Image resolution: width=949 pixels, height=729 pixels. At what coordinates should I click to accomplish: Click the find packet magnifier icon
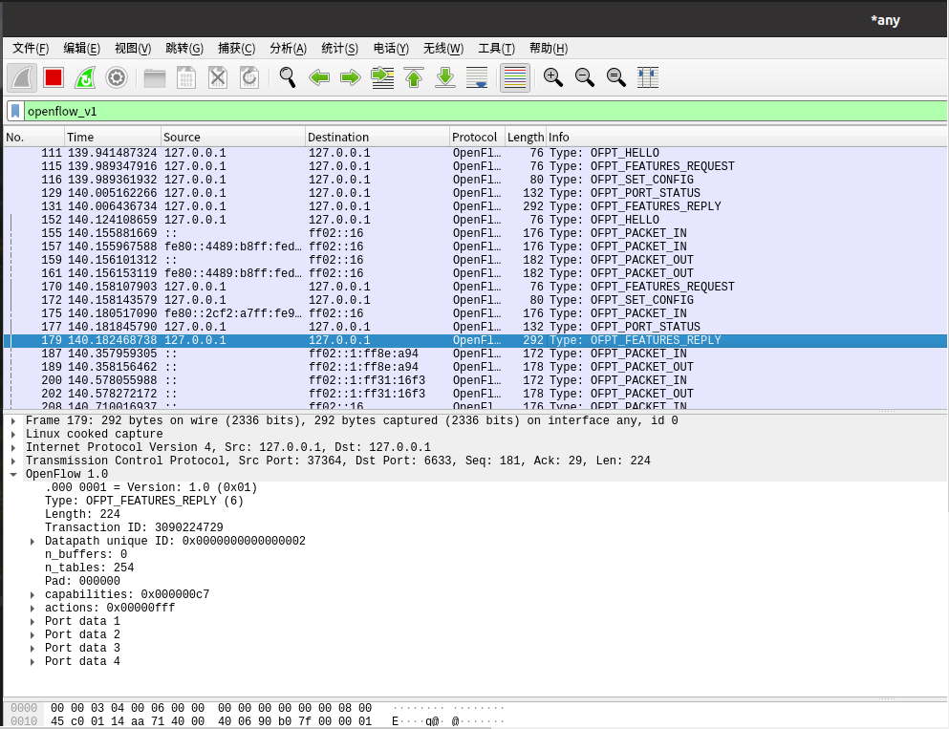[x=288, y=78]
